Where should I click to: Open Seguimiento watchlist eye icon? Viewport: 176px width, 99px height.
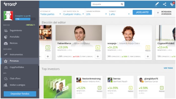pos(6,31)
